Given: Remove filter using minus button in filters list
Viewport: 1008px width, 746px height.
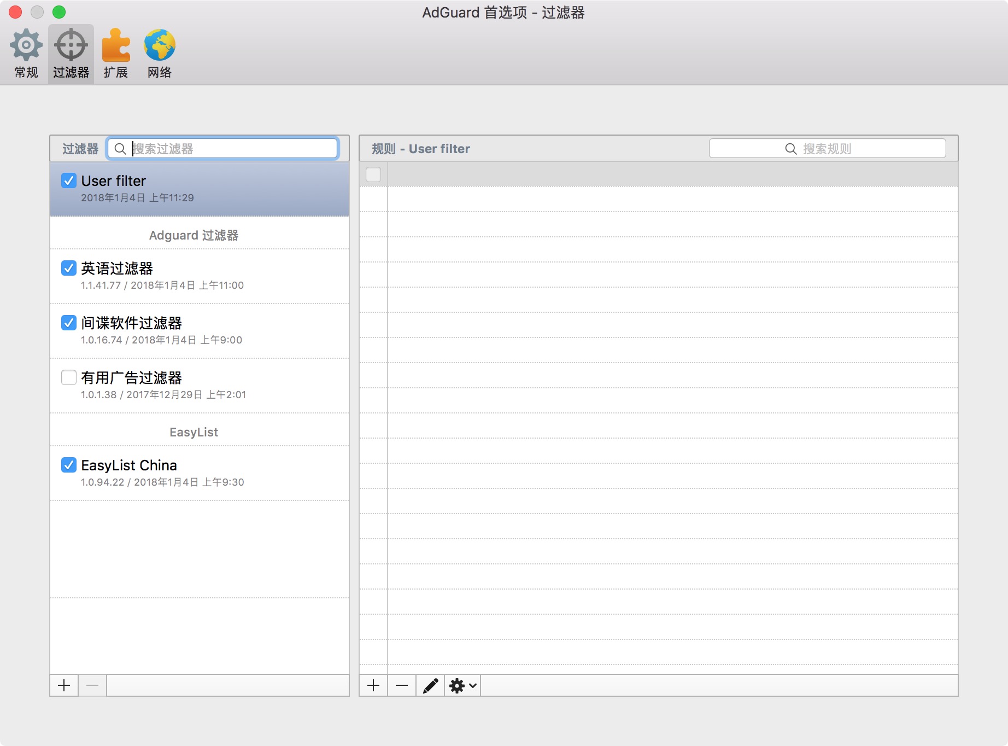Looking at the screenshot, I should [92, 685].
